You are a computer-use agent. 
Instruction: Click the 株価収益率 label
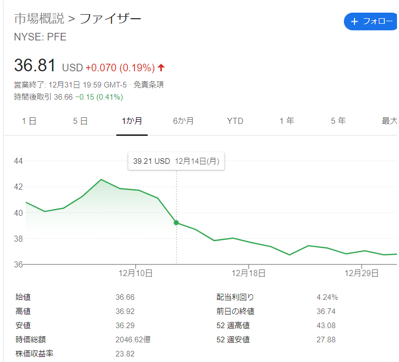pyautogui.click(x=34, y=354)
